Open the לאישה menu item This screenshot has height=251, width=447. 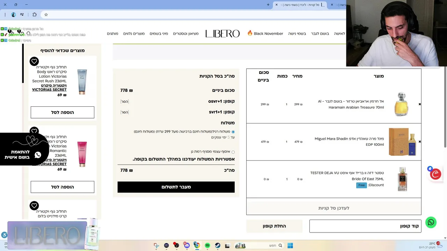[x=339, y=33]
